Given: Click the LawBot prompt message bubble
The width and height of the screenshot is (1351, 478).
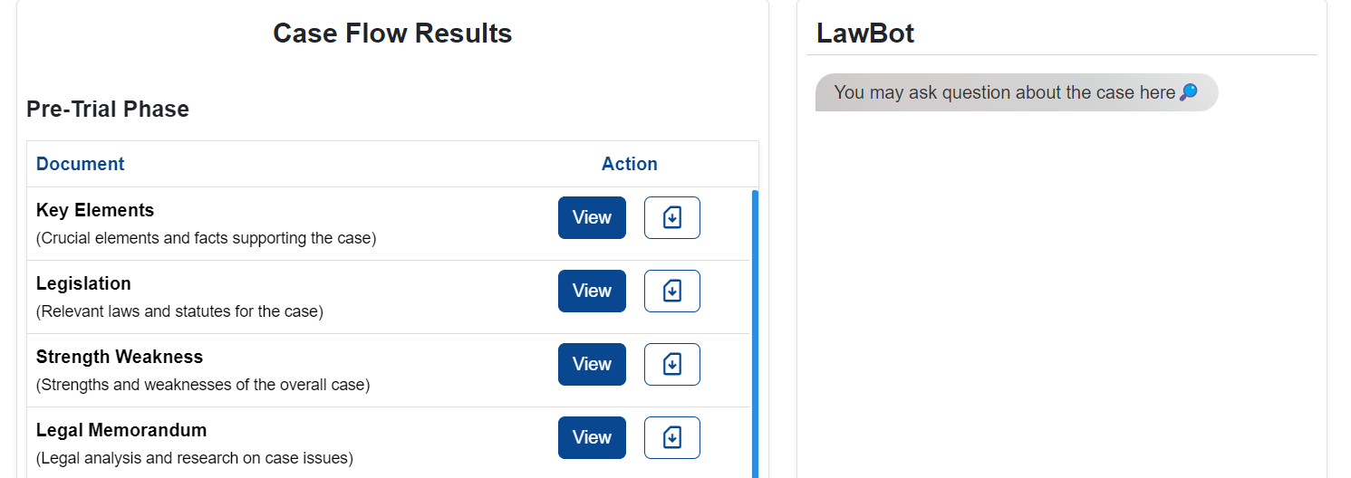Looking at the screenshot, I should (1017, 92).
